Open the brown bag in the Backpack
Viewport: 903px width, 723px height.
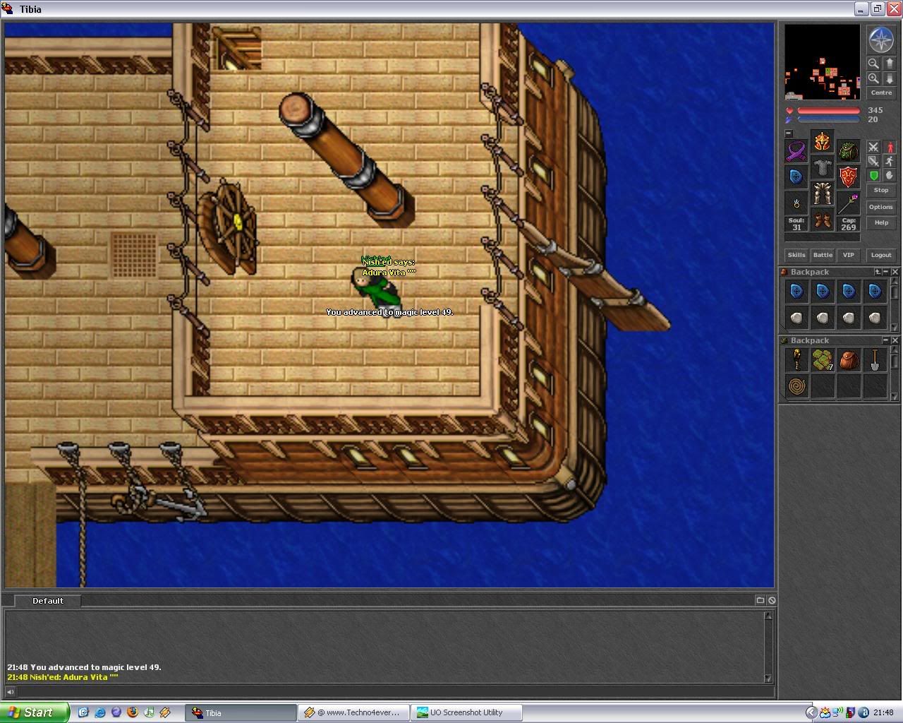pos(849,360)
